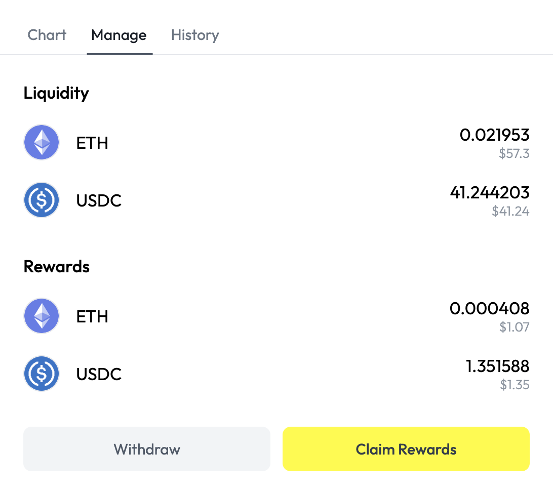Click the 0.021953 ETH liquidity amount
The height and width of the screenshot is (493, 553).
[494, 135]
